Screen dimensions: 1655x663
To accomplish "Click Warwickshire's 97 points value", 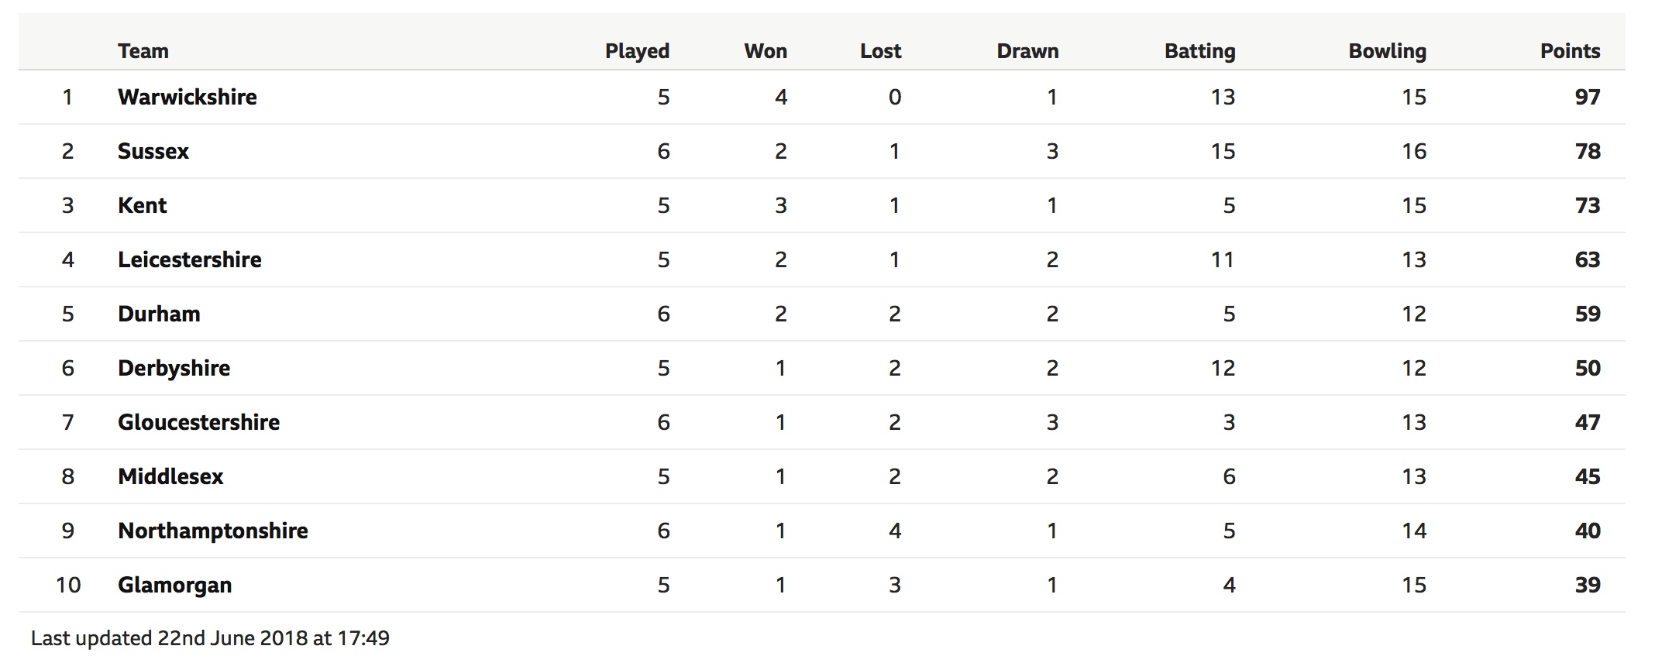I will pyautogui.click(x=1588, y=97).
